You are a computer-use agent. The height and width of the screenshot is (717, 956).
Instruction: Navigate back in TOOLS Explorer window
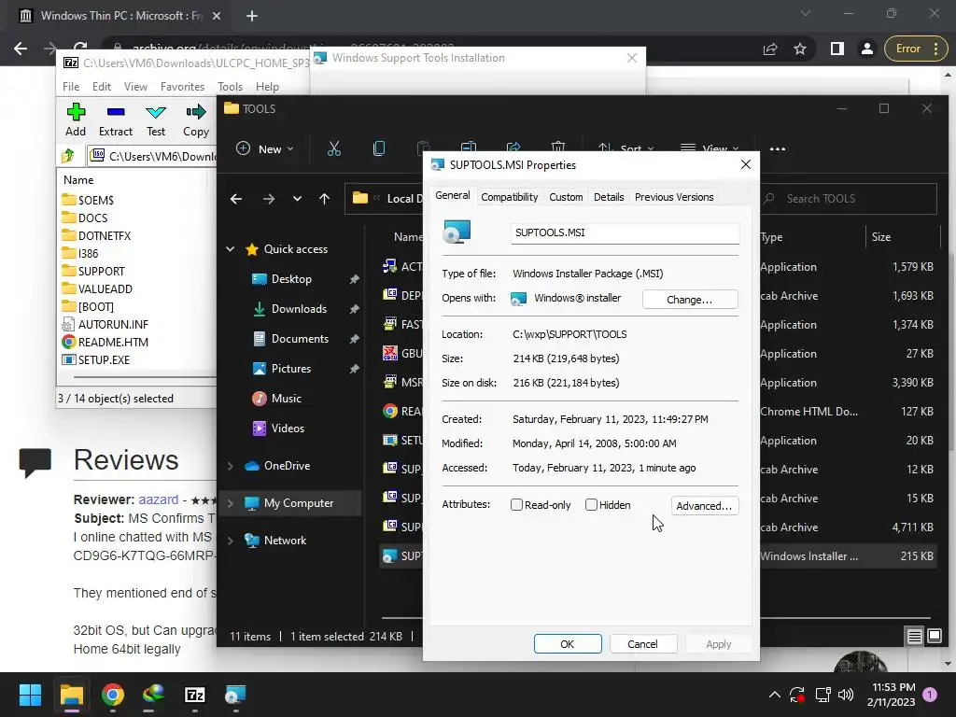(236, 199)
